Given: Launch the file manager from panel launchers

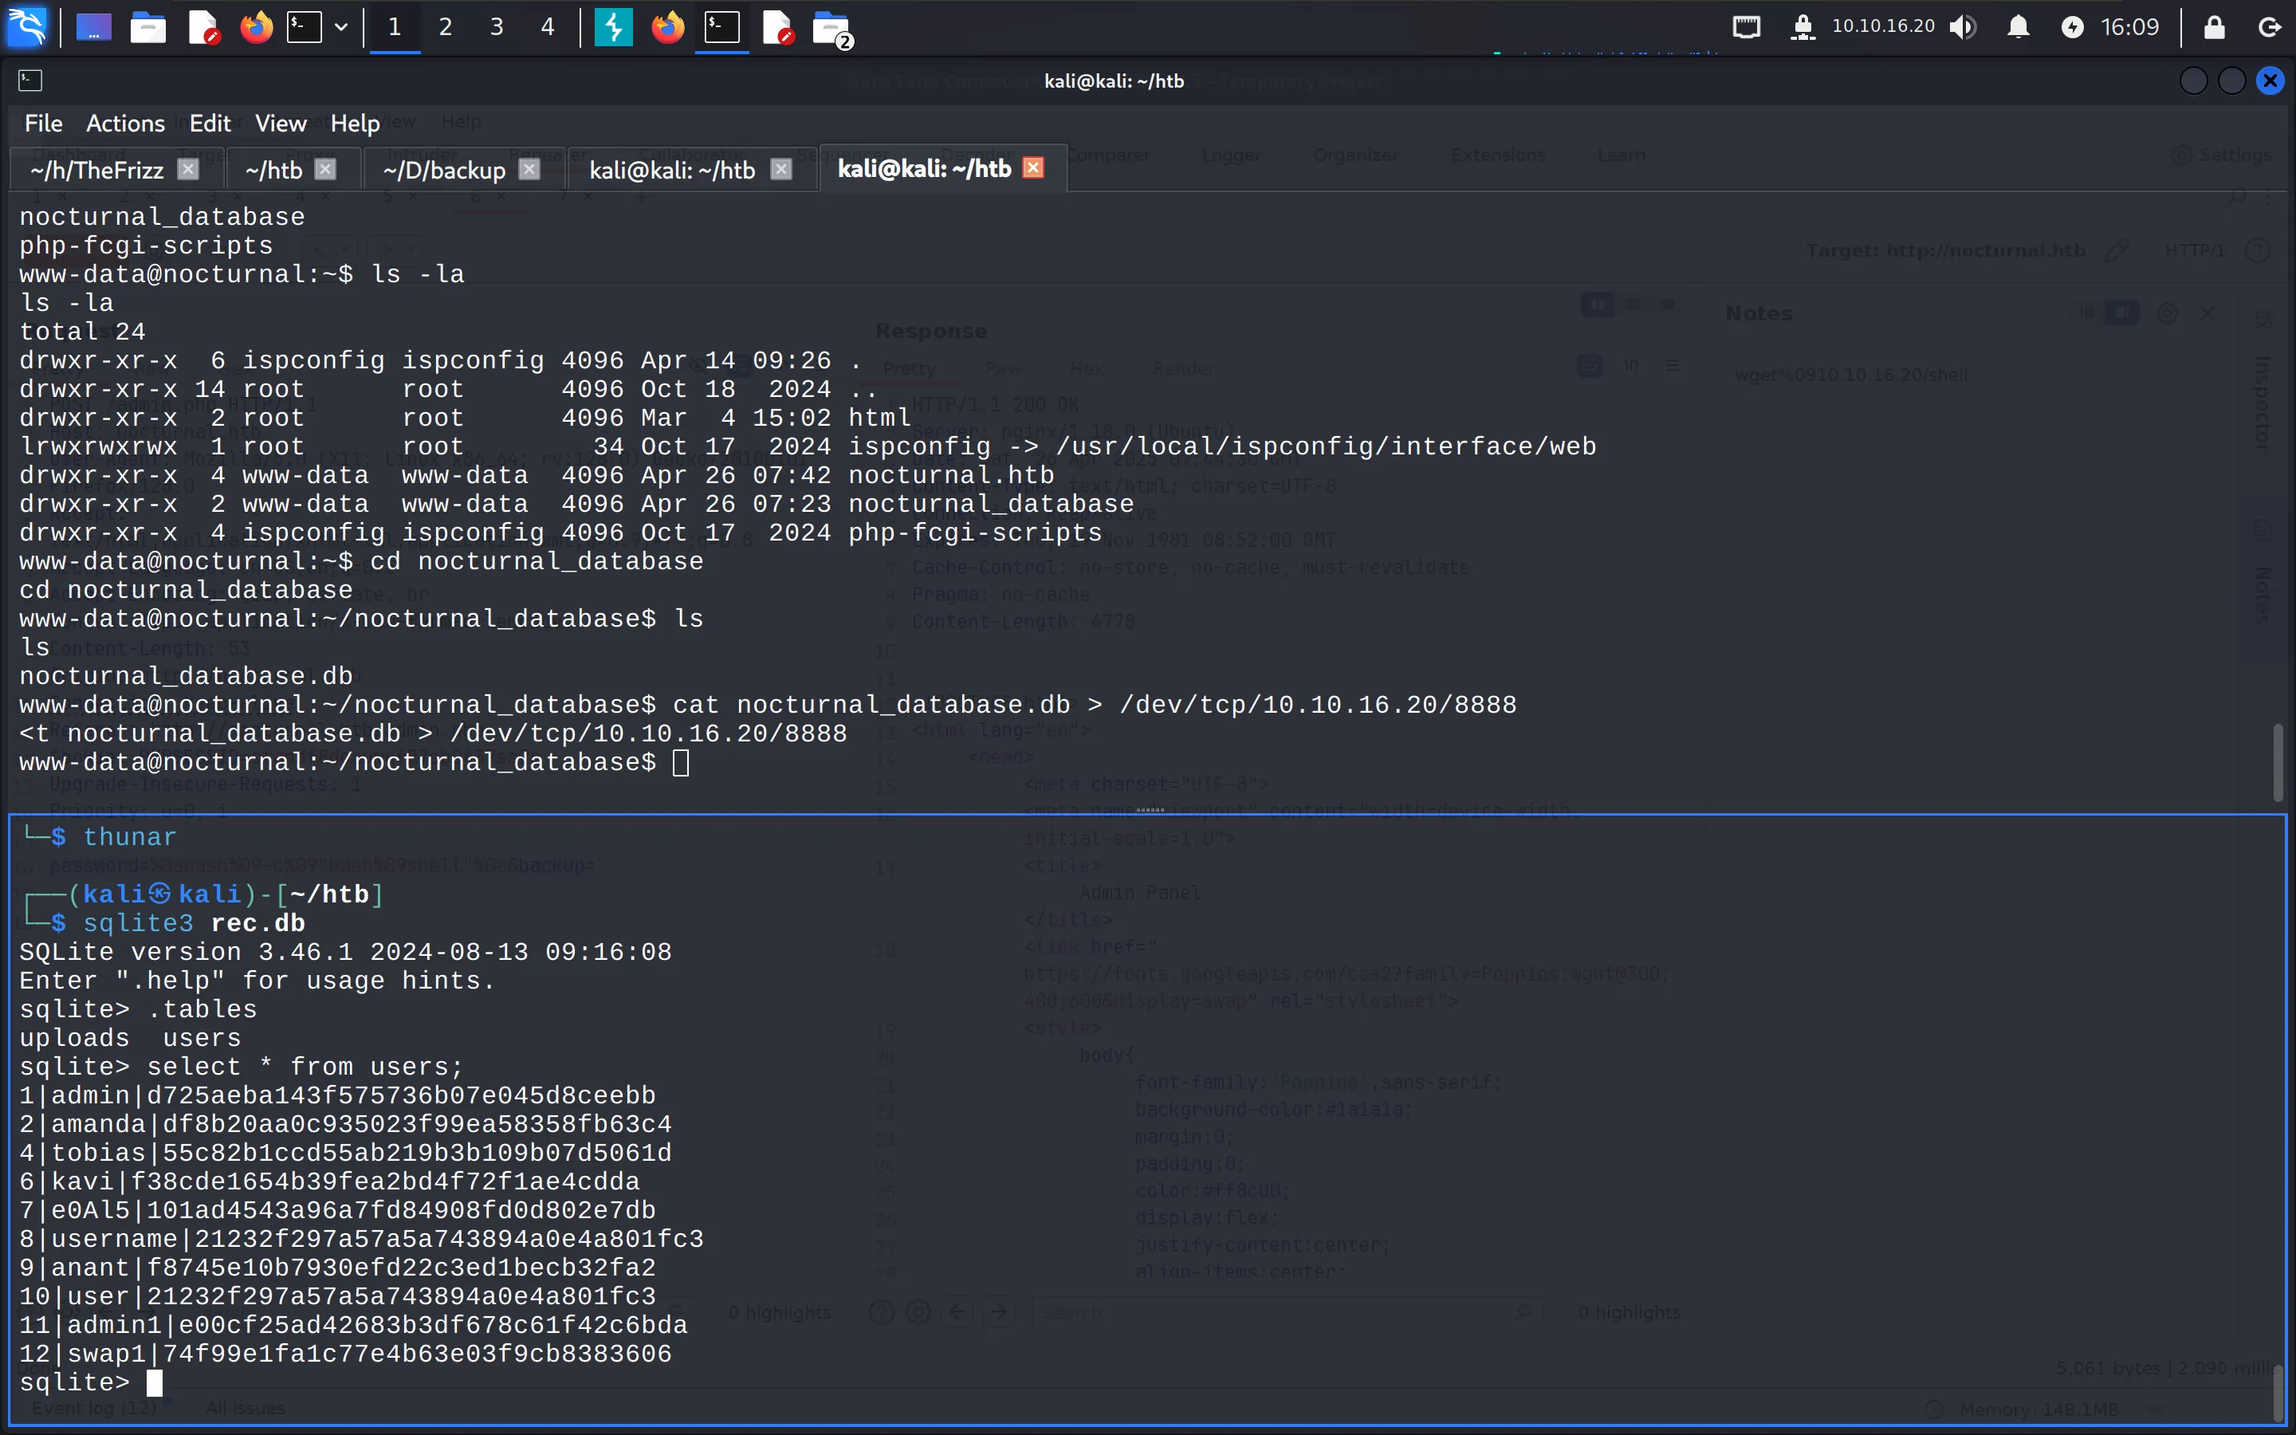Looking at the screenshot, I should click(148, 26).
